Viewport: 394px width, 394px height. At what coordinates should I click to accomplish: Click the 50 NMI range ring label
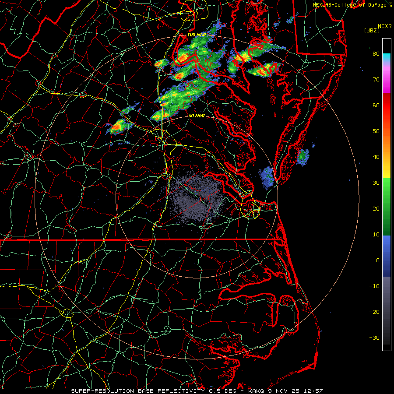click(x=197, y=116)
